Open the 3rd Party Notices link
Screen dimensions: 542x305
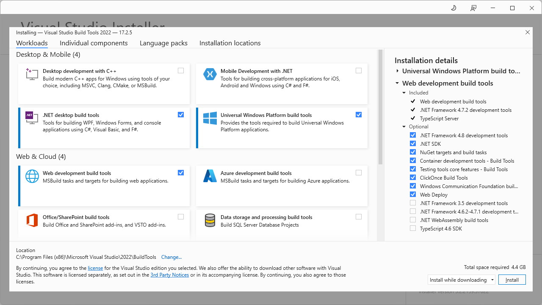coord(169,275)
